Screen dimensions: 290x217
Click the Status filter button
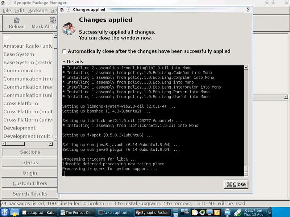click(30, 162)
